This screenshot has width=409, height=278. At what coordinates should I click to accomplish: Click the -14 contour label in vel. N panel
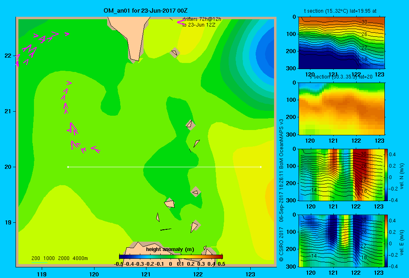pyautogui.click(x=313, y=190)
